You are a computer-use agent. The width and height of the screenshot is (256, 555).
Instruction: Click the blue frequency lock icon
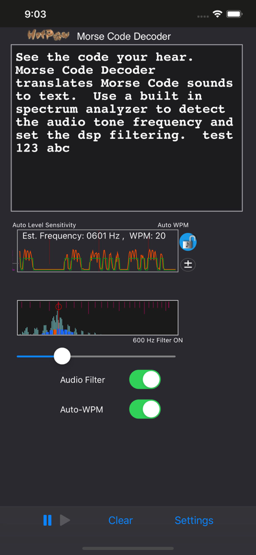click(188, 242)
